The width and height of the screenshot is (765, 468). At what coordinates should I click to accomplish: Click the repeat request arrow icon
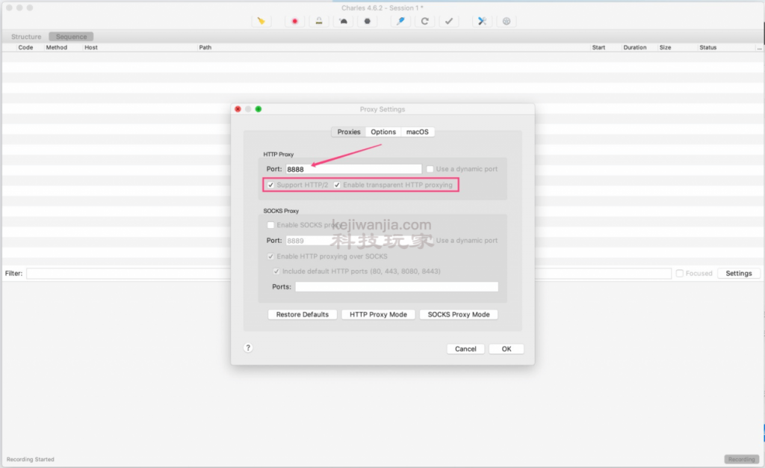pyautogui.click(x=425, y=21)
